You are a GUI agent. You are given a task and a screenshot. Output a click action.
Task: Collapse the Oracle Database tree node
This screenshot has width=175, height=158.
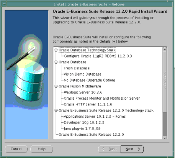point(56,62)
